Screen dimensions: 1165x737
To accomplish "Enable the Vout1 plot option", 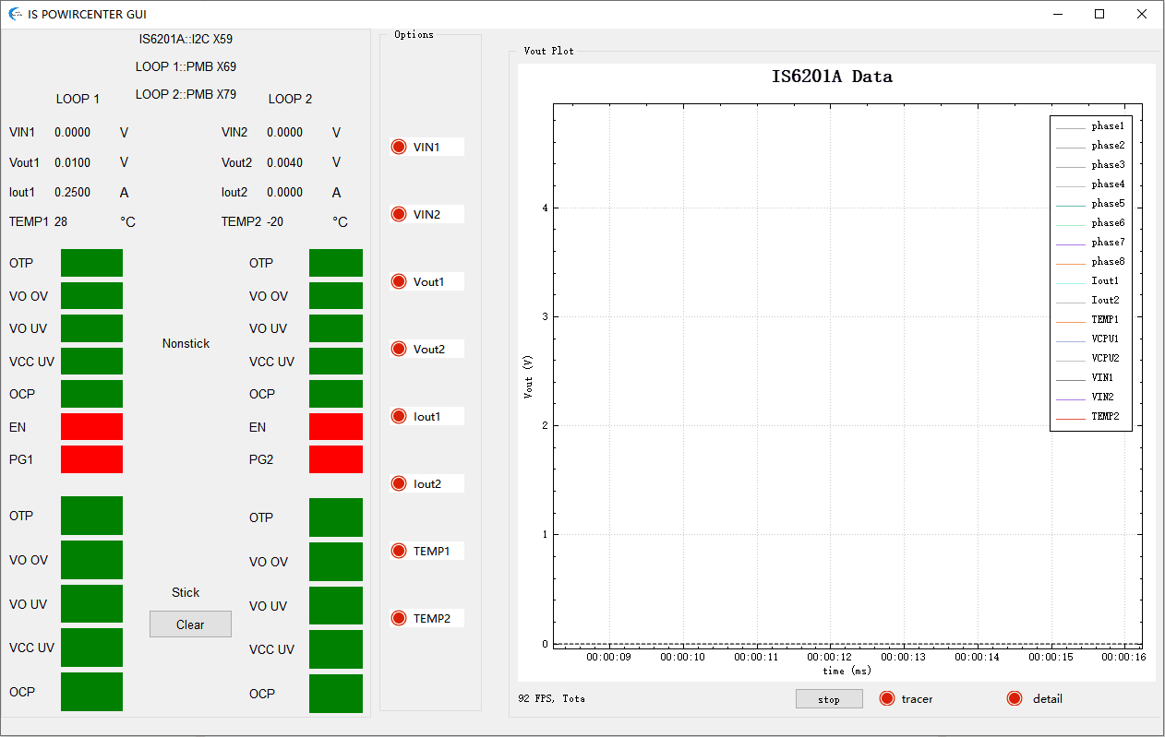I will point(399,281).
